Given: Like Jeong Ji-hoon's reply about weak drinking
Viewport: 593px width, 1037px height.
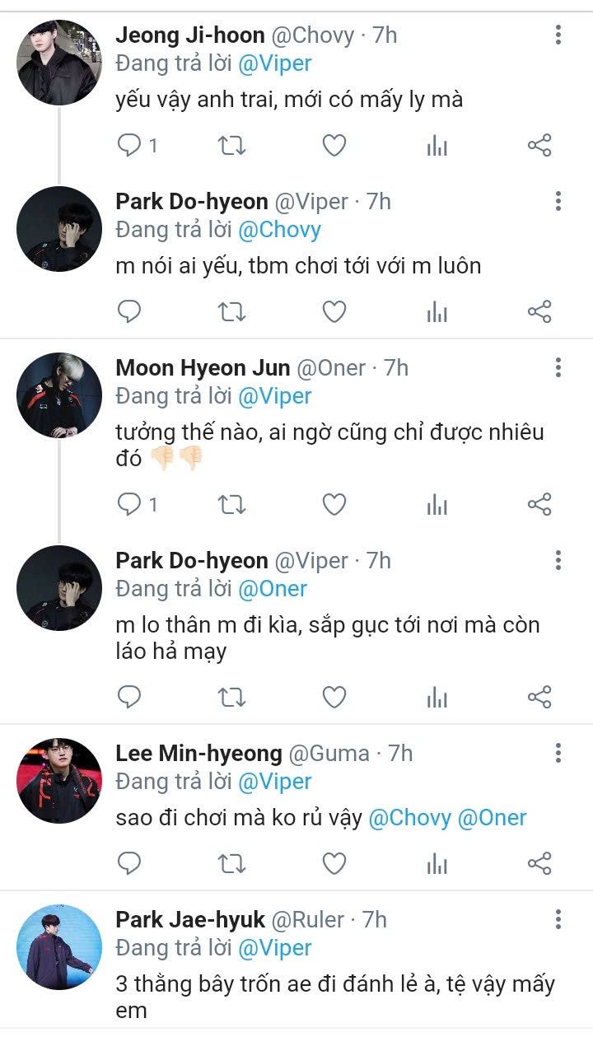Looking at the screenshot, I should click(334, 146).
